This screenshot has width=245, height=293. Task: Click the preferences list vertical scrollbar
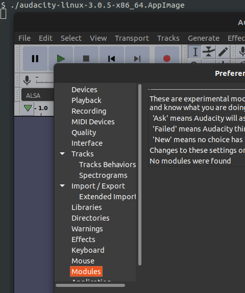tap(140, 175)
